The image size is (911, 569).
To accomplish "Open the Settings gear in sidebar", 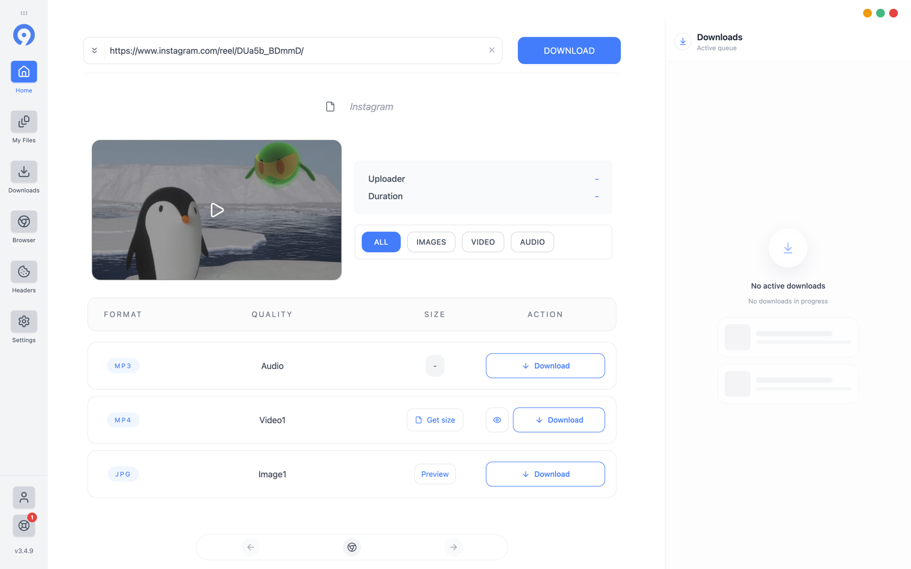I will tap(24, 321).
